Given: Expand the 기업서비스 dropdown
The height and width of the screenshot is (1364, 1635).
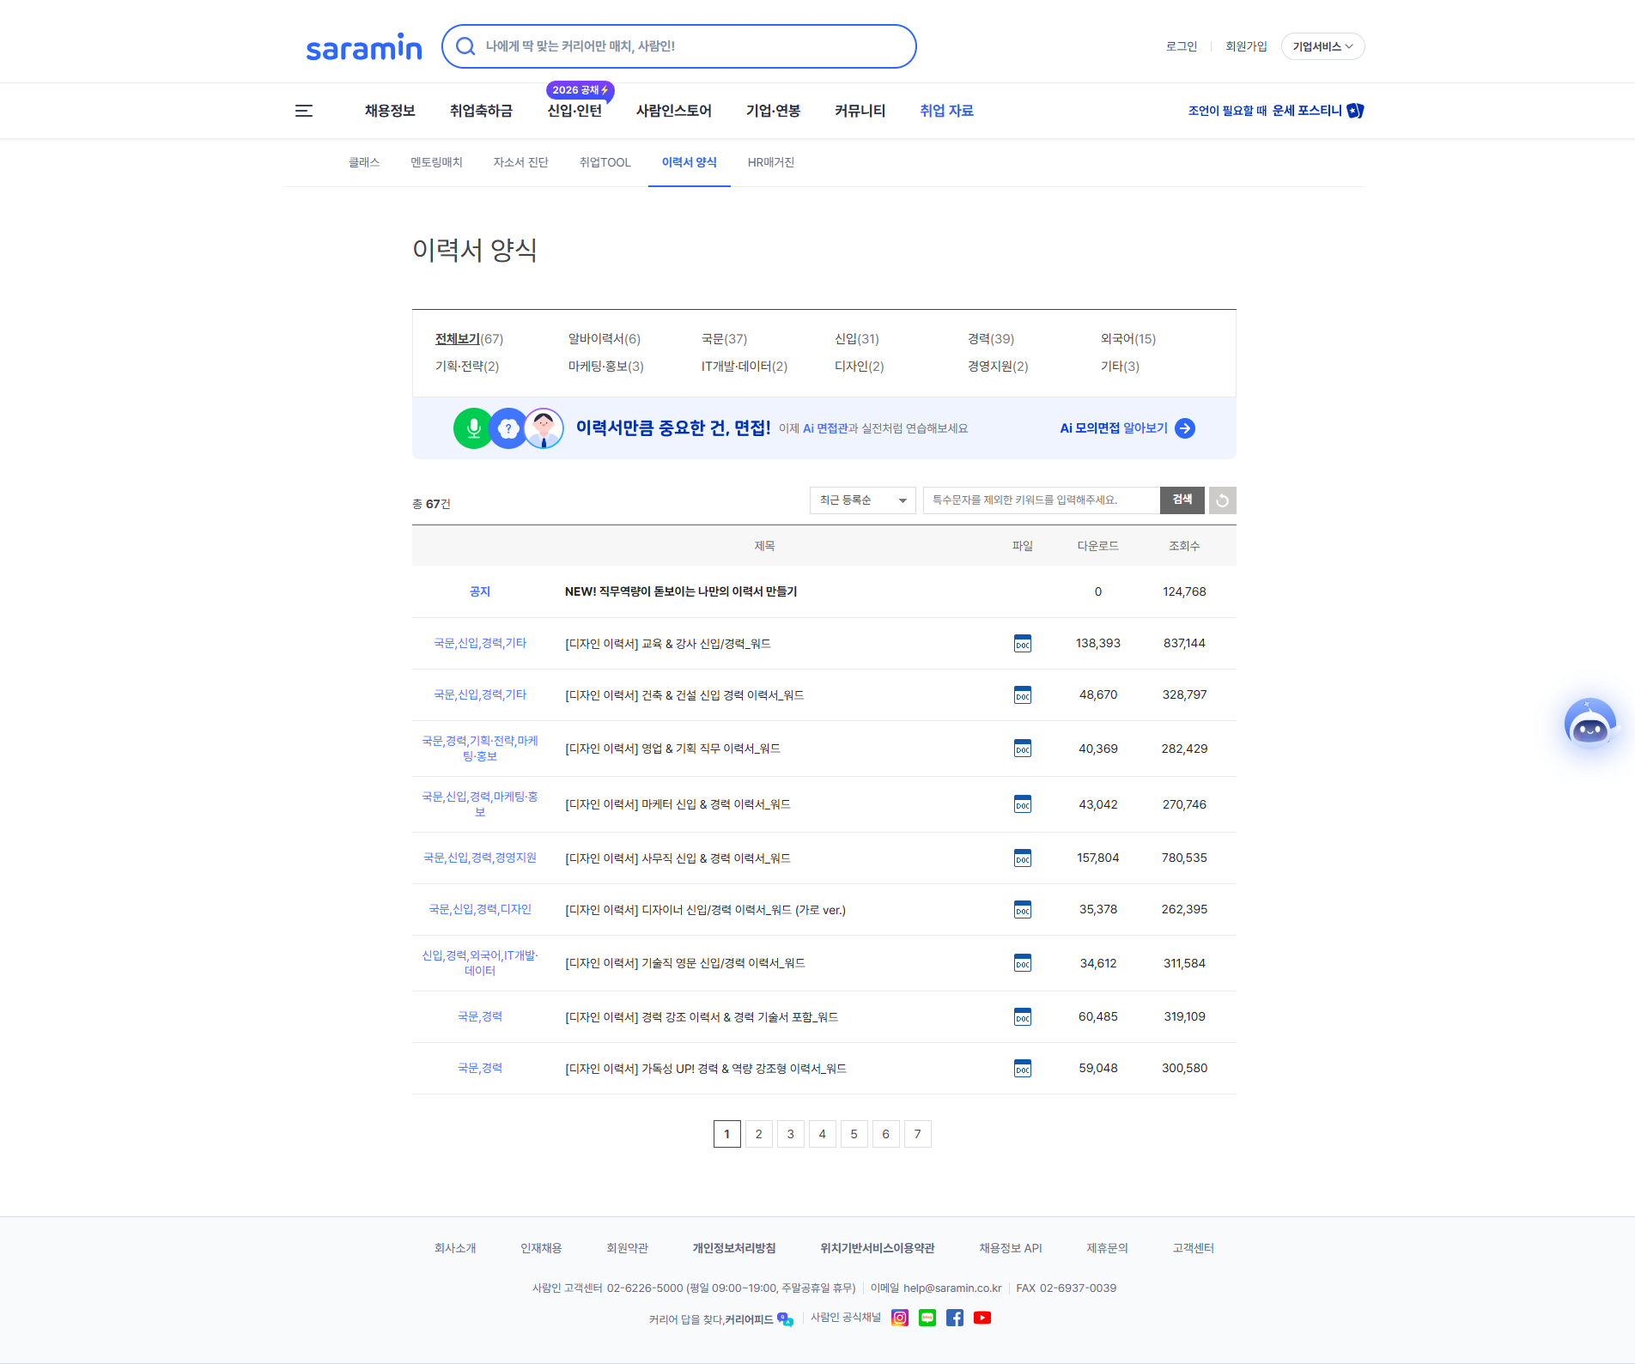Looking at the screenshot, I should [1322, 46].
